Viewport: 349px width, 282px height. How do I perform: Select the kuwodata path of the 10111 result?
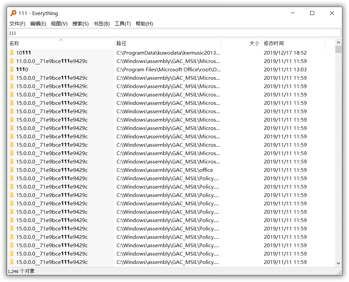pyautogui.click(x=168, y=53)
